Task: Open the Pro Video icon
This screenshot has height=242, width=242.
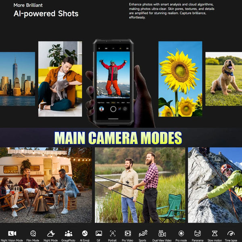Action: (127, 233)
